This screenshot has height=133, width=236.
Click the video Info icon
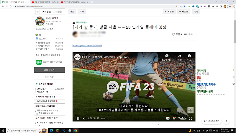(189, 56)
